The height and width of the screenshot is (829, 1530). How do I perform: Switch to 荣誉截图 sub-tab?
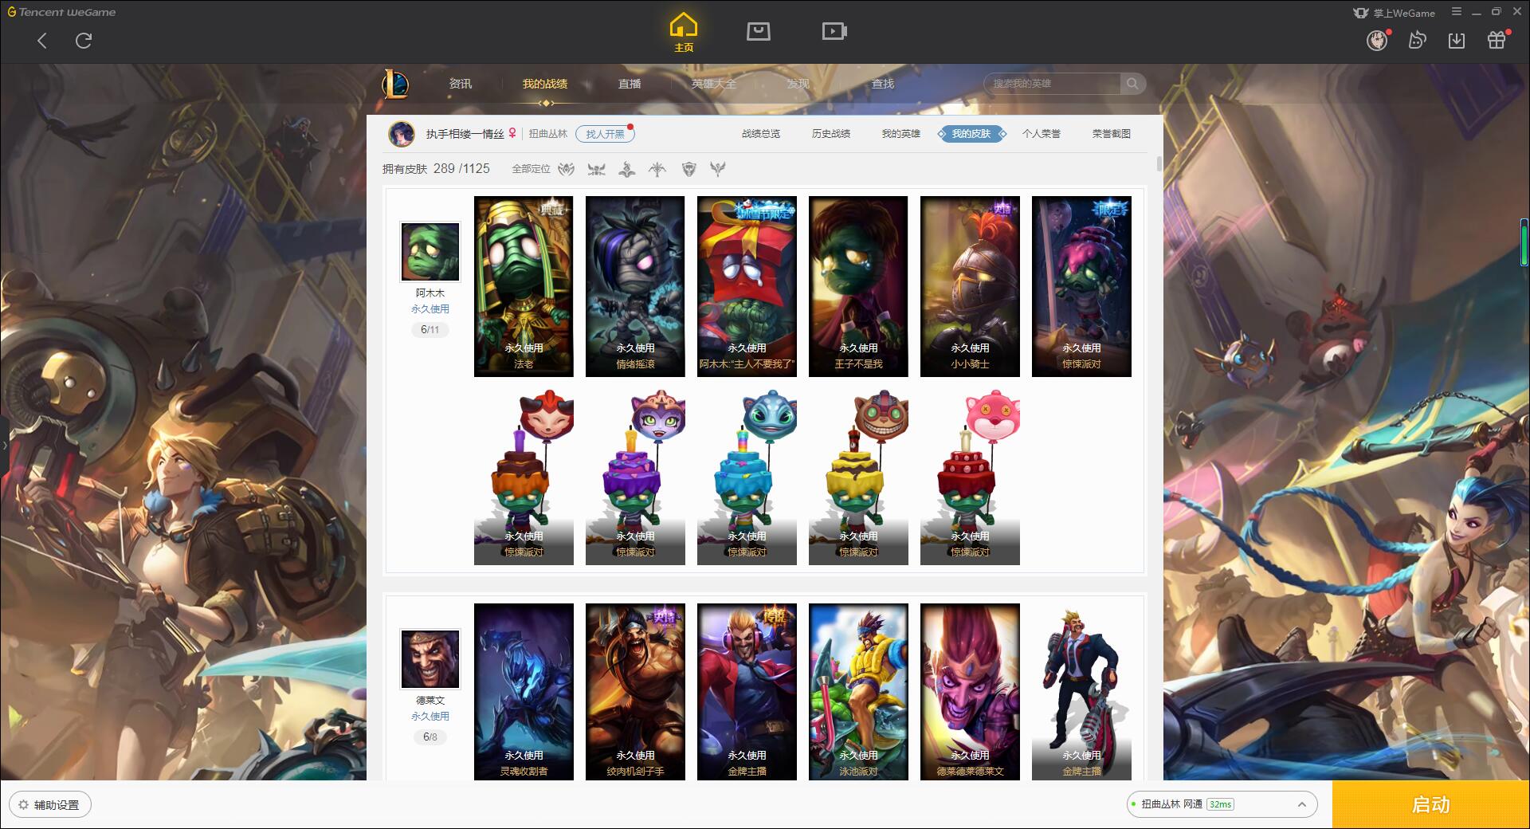[1112, 134]
